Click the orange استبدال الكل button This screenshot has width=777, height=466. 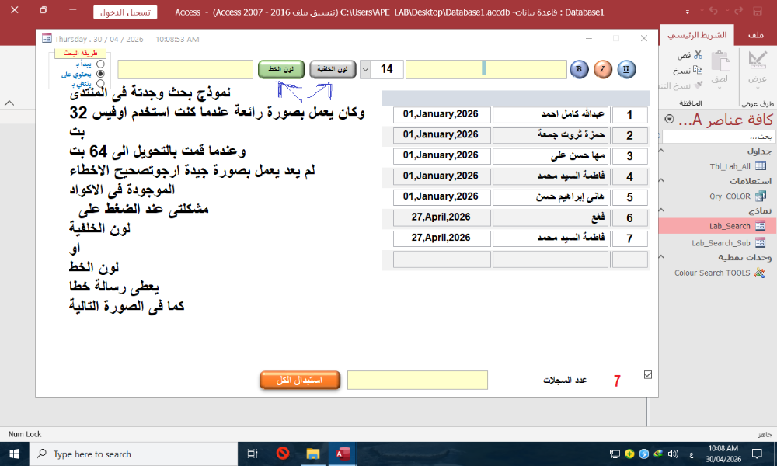pyautogui.click(x=300, y=380)
